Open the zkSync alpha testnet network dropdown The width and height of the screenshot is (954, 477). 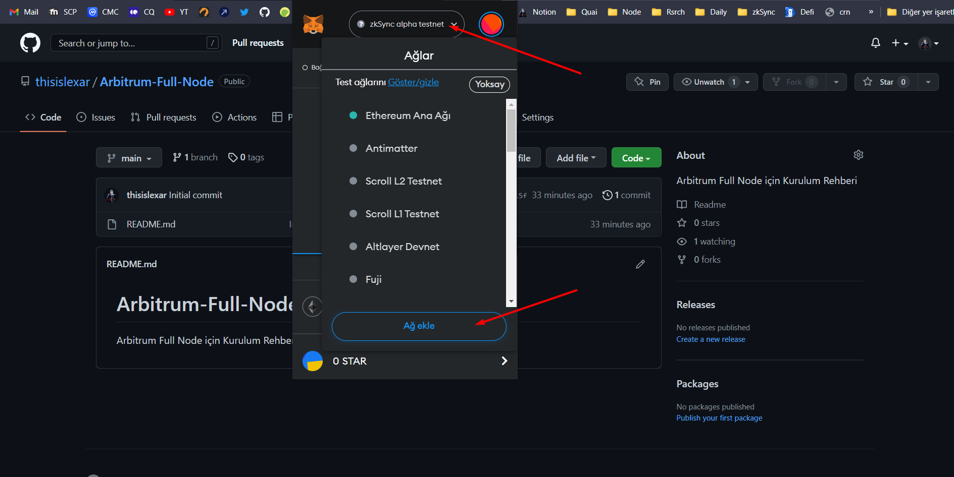point(407,24)
